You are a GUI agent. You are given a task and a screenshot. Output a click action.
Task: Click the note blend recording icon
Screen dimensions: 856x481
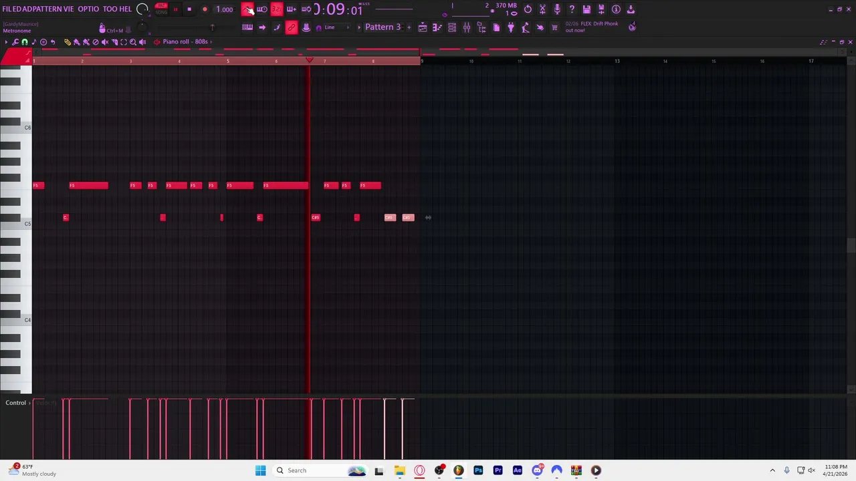pos(276,27)
